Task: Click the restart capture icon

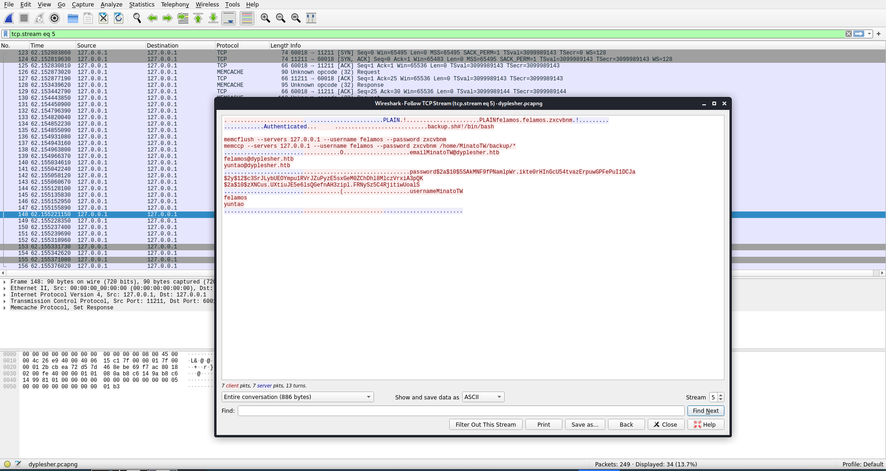Action: [39, 18]
